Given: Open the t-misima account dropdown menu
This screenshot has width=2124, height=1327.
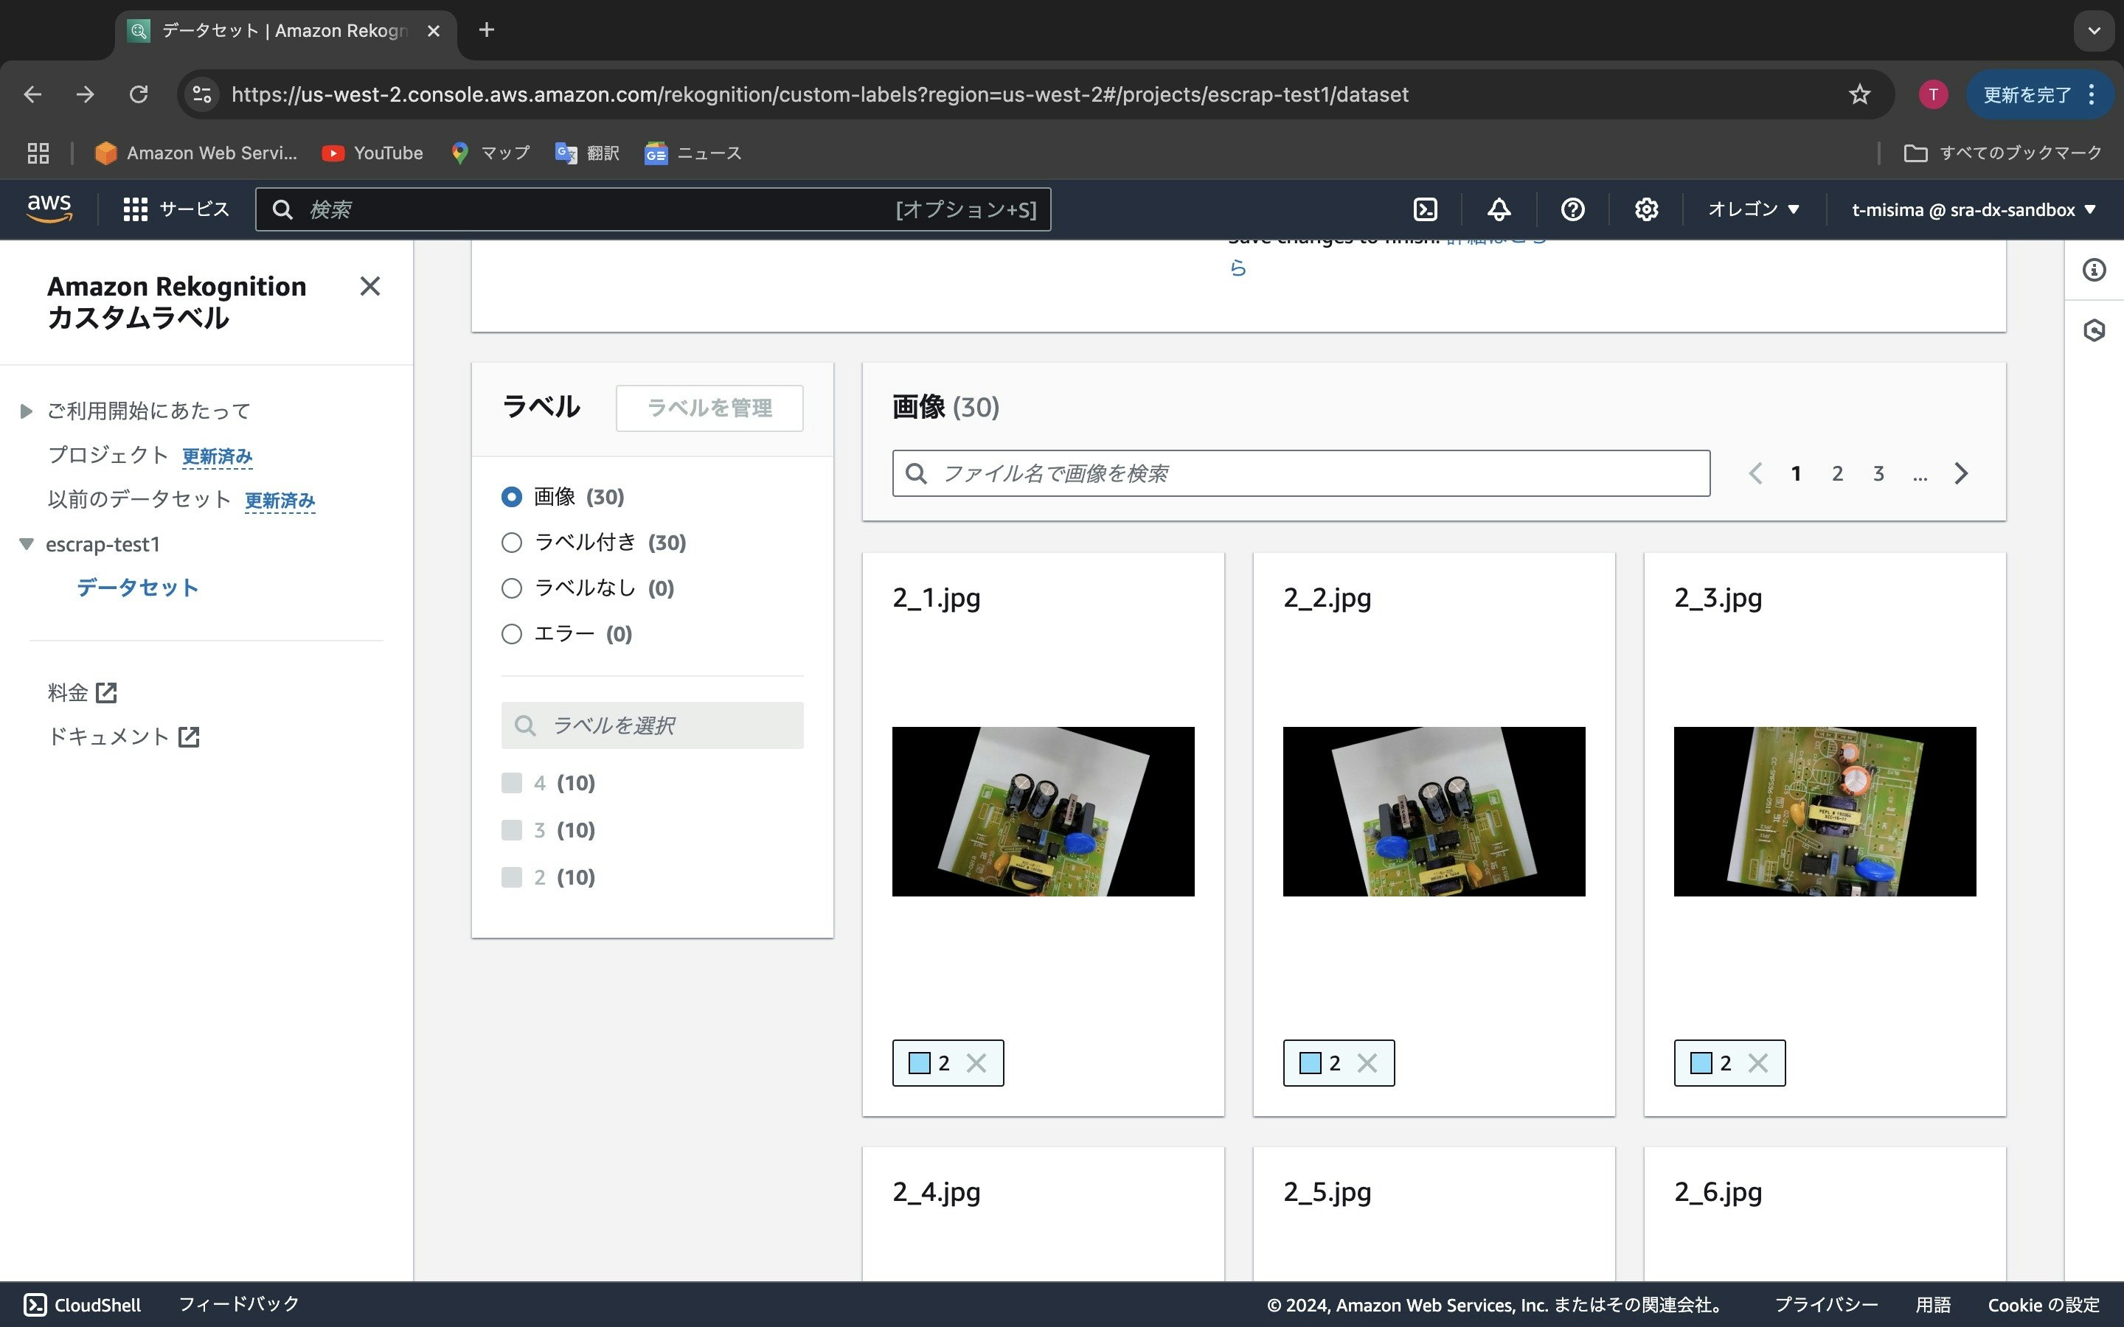Looking at the screenshot, I should (1973, 209).
